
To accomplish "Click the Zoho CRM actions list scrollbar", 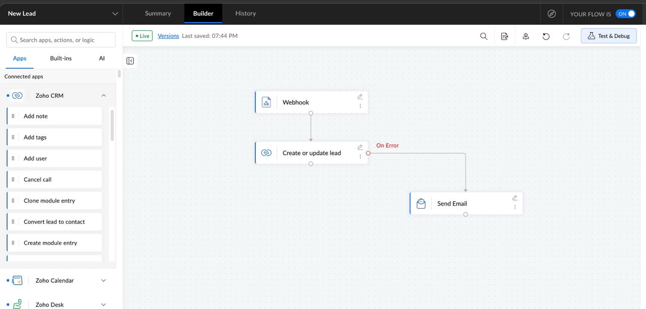I will pos(112,126).
